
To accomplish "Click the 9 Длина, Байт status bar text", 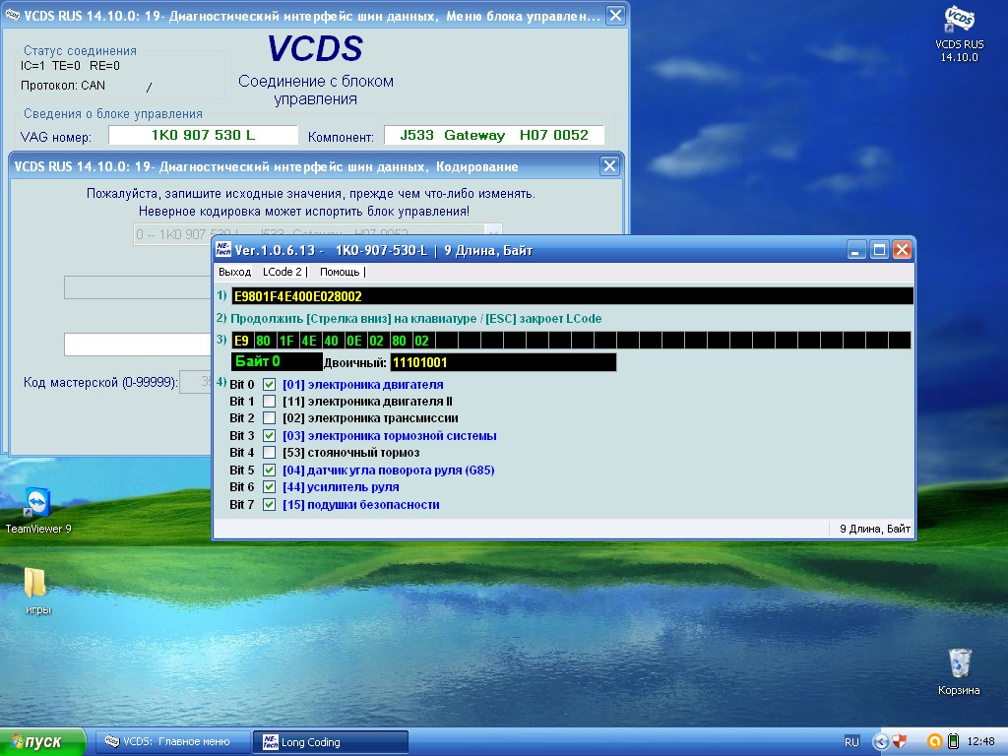I will 875,529.
